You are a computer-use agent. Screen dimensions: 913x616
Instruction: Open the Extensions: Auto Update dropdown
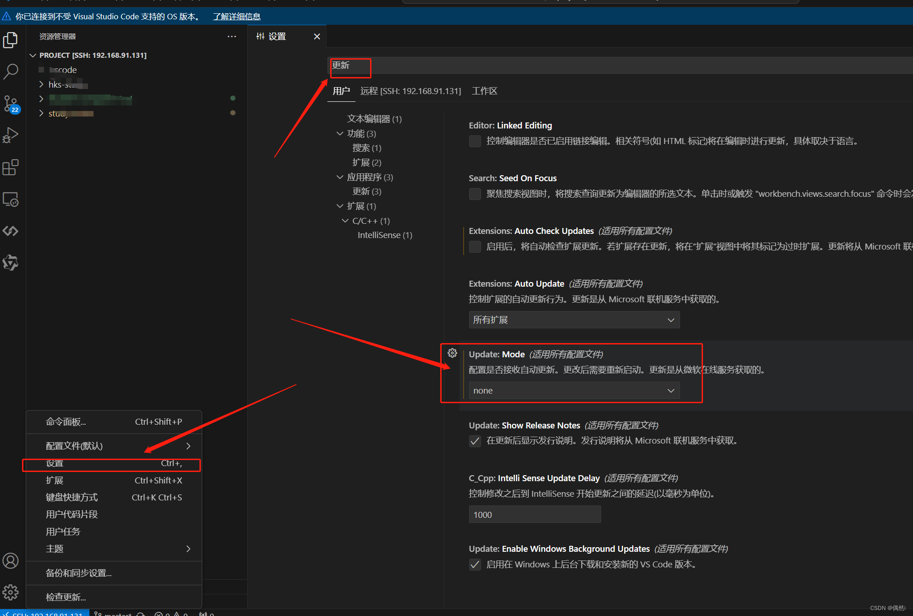pos(574,320)
